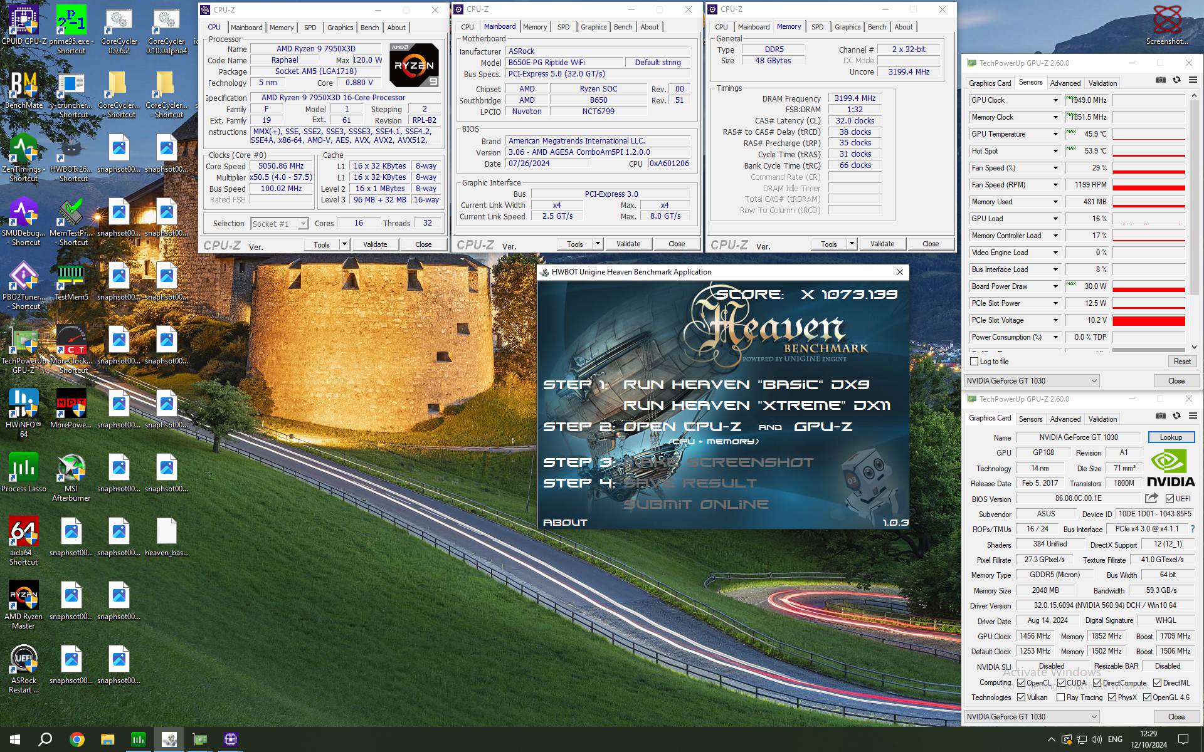The height and width of the screenshot is (752, 1204).
Task: Open BenchMate desktop icon
Action: (24, 91)
